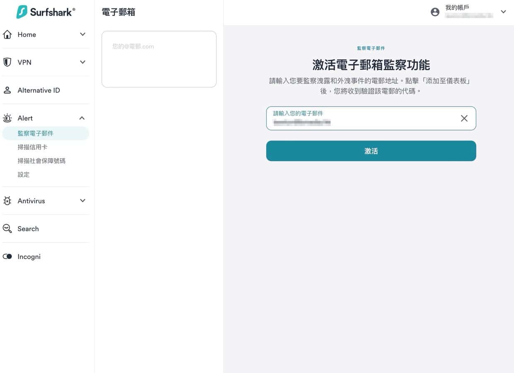Viewport: 514px width, 373px height.
Task: Expand the Antivirus section chevron
Action: click(x=82, y=201)
